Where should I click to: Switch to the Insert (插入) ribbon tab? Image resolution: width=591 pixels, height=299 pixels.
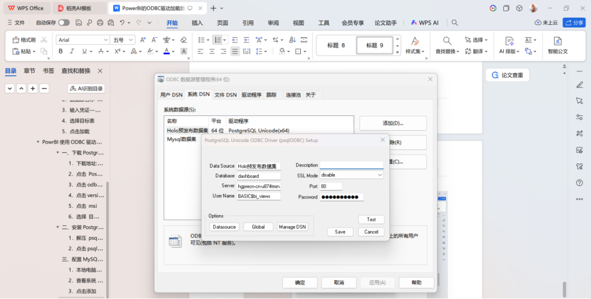click(x=197, y=23)
